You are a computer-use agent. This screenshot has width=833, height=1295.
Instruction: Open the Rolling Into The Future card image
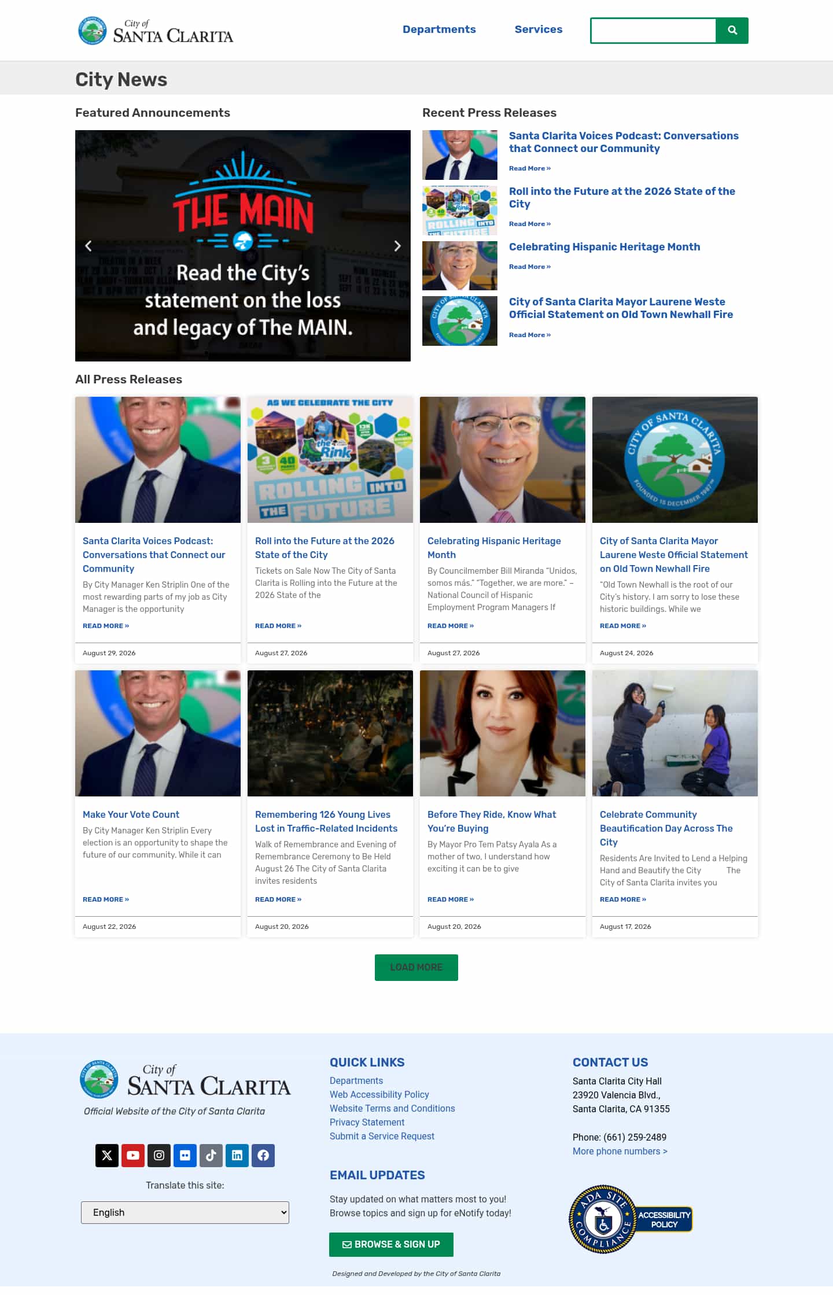pos(330,460)
